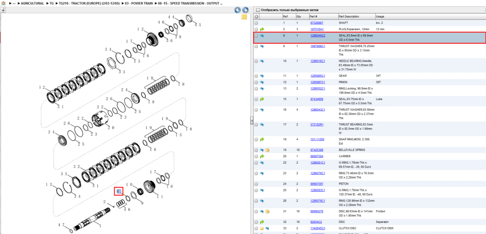Enable the 'Отобразить только выбранные метки' checkbox

tap(258, 10)
